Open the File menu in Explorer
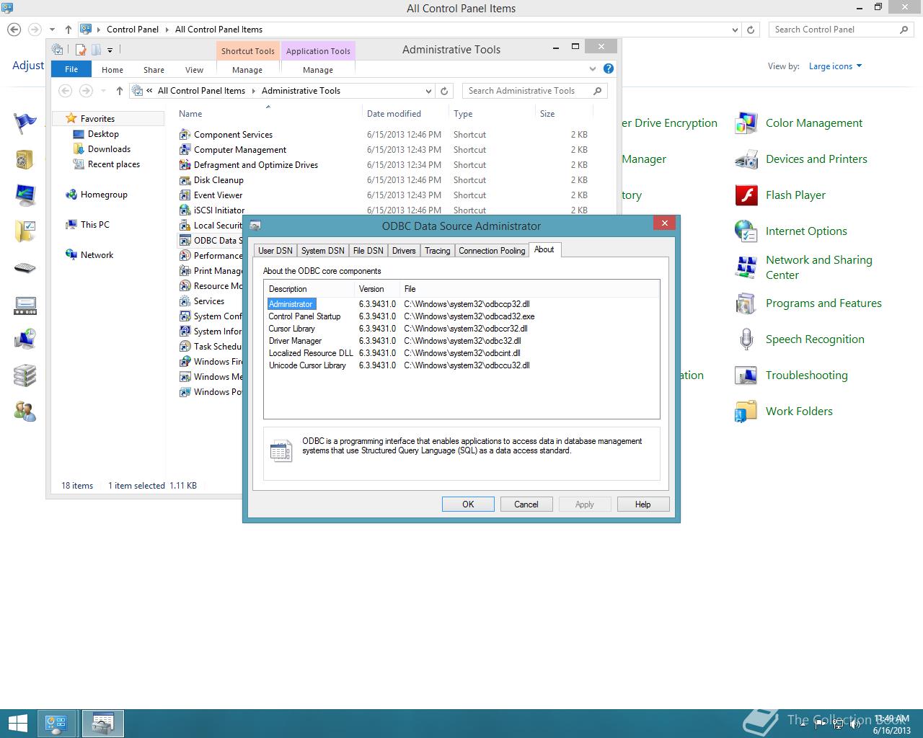This screenshot has width=923, height=738. tap(71, 69)
